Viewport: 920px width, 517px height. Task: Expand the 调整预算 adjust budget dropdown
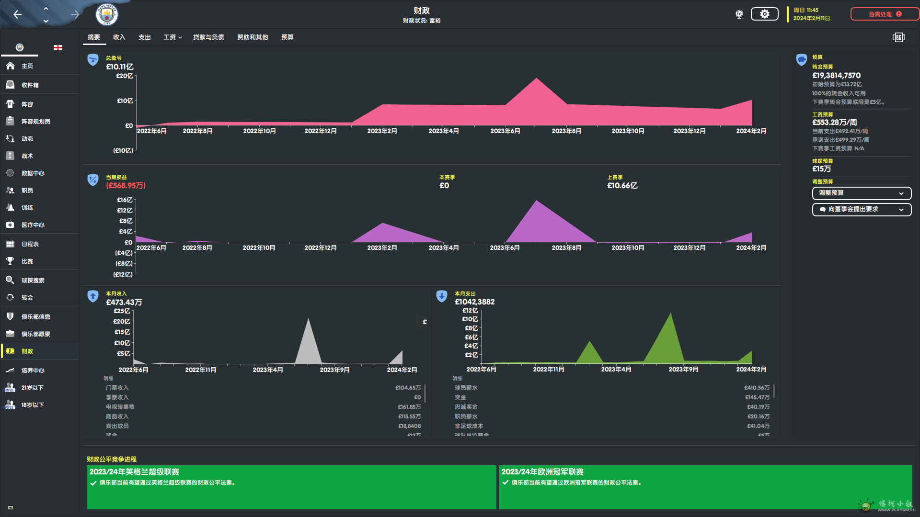pos(862,193)
